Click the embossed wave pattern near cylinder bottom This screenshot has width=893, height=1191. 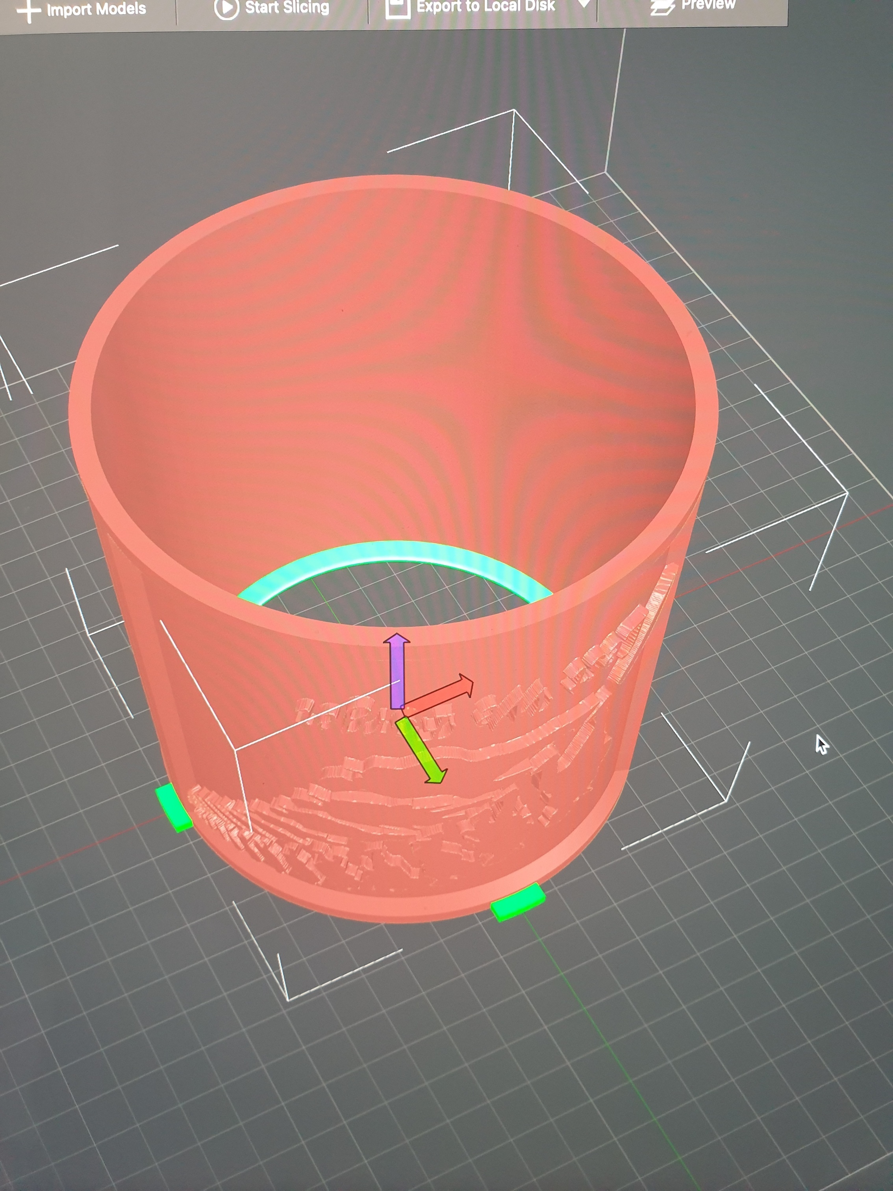tap(377, 829)
